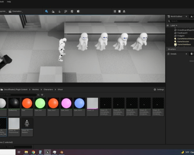Click the '(1 selected)' status text
Image resolution: width=194 pixels, height=155 pixels.
click(8, 142)
